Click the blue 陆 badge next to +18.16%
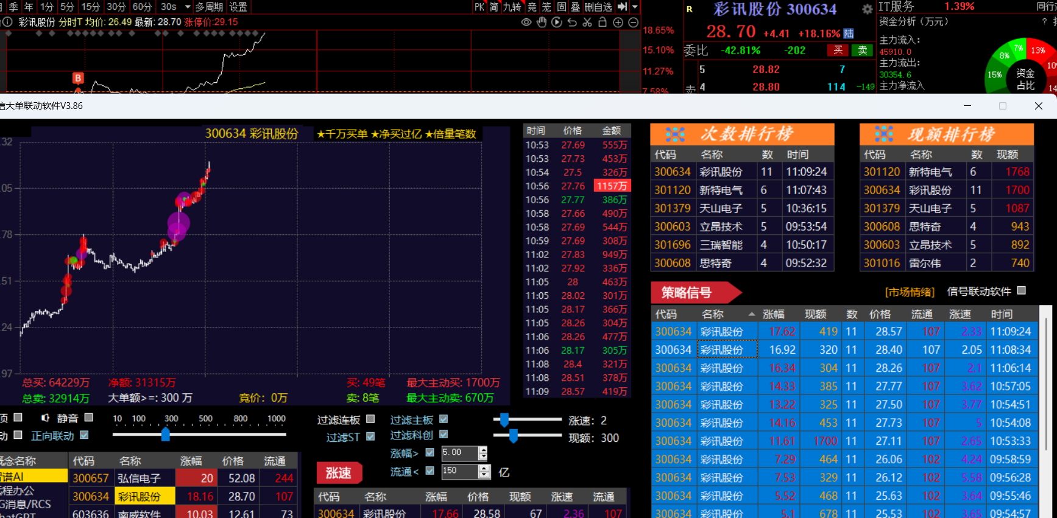Image resolution: width=1057 pixels, height=518 pixels. coord(849,33)
